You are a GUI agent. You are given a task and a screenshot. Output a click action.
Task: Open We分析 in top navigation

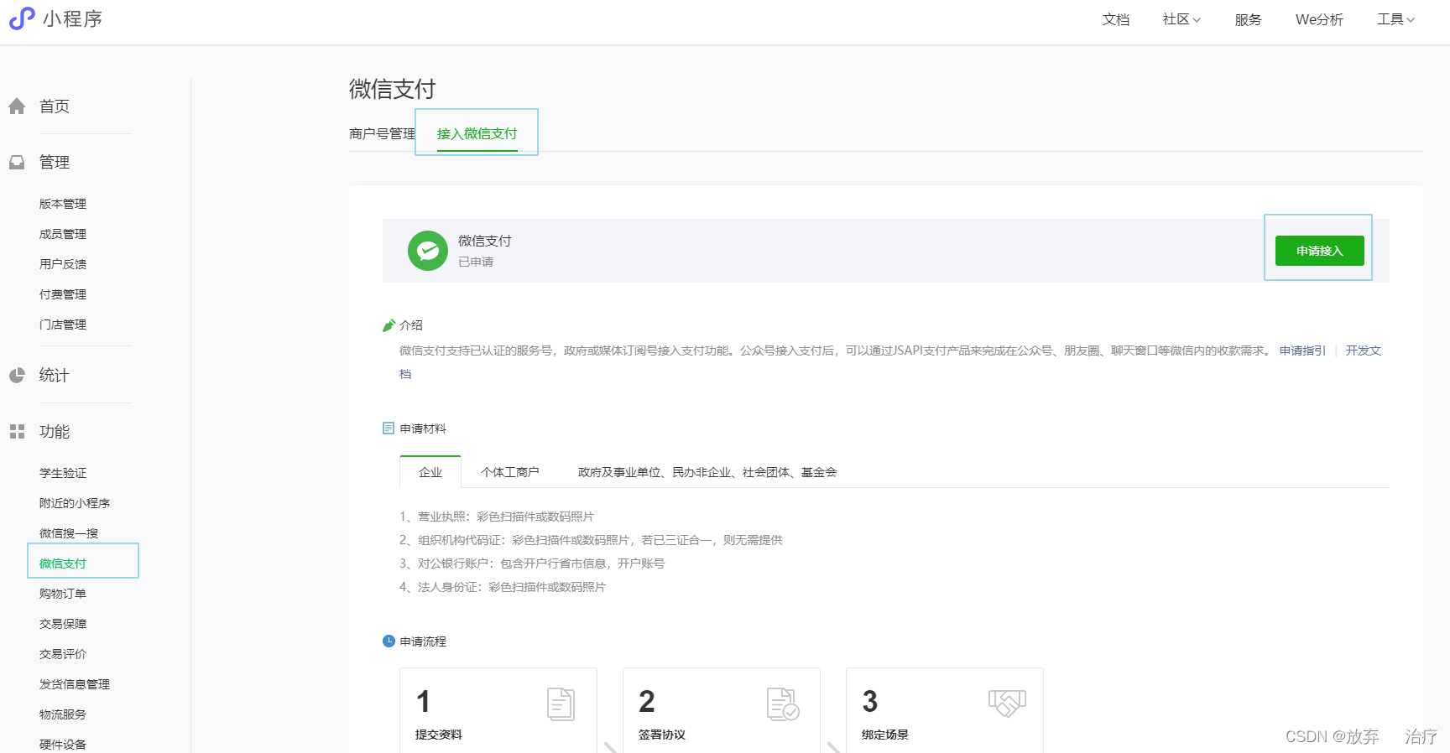point(1319,19)
